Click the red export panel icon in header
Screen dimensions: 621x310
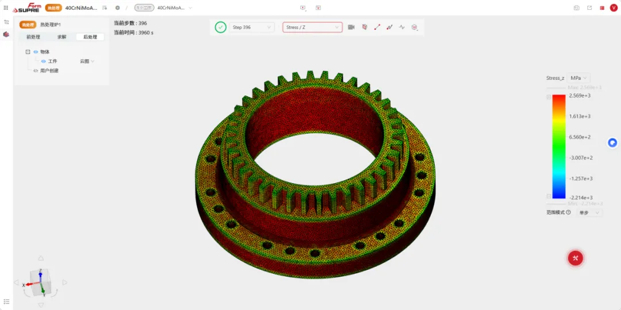tap(318, 7)
